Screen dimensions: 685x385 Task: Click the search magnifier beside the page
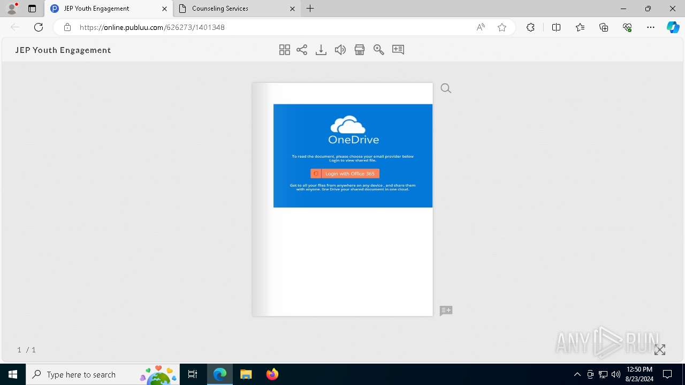(446, 88)
